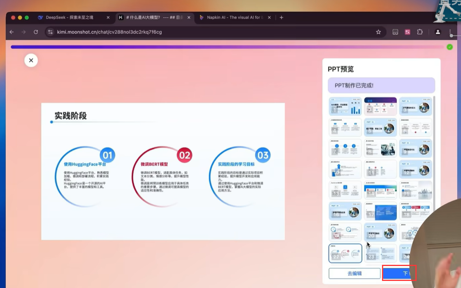This screenshot has width=461, height=288.
Task: Select slide thumbnail 23
Action: 380,253
